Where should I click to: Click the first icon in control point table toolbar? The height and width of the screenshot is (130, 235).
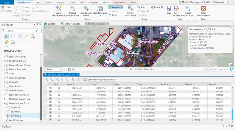tap(46, 80)
